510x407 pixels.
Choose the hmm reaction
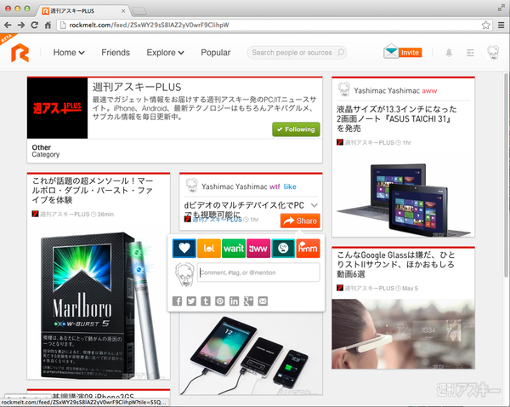click(308, 249)
